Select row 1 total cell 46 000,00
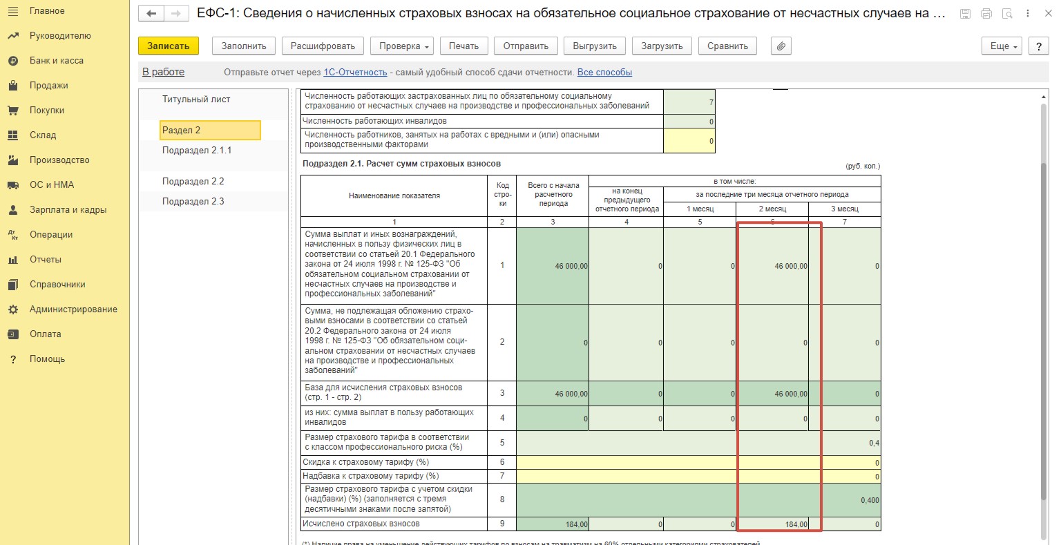The width and height of the screenshot is (1061, 545). click(553, 266)
